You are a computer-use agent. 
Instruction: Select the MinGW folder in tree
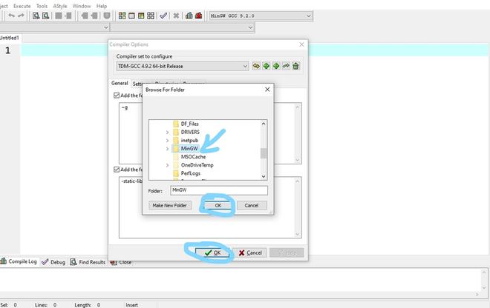pyautogui.click(x=189, y=149)
